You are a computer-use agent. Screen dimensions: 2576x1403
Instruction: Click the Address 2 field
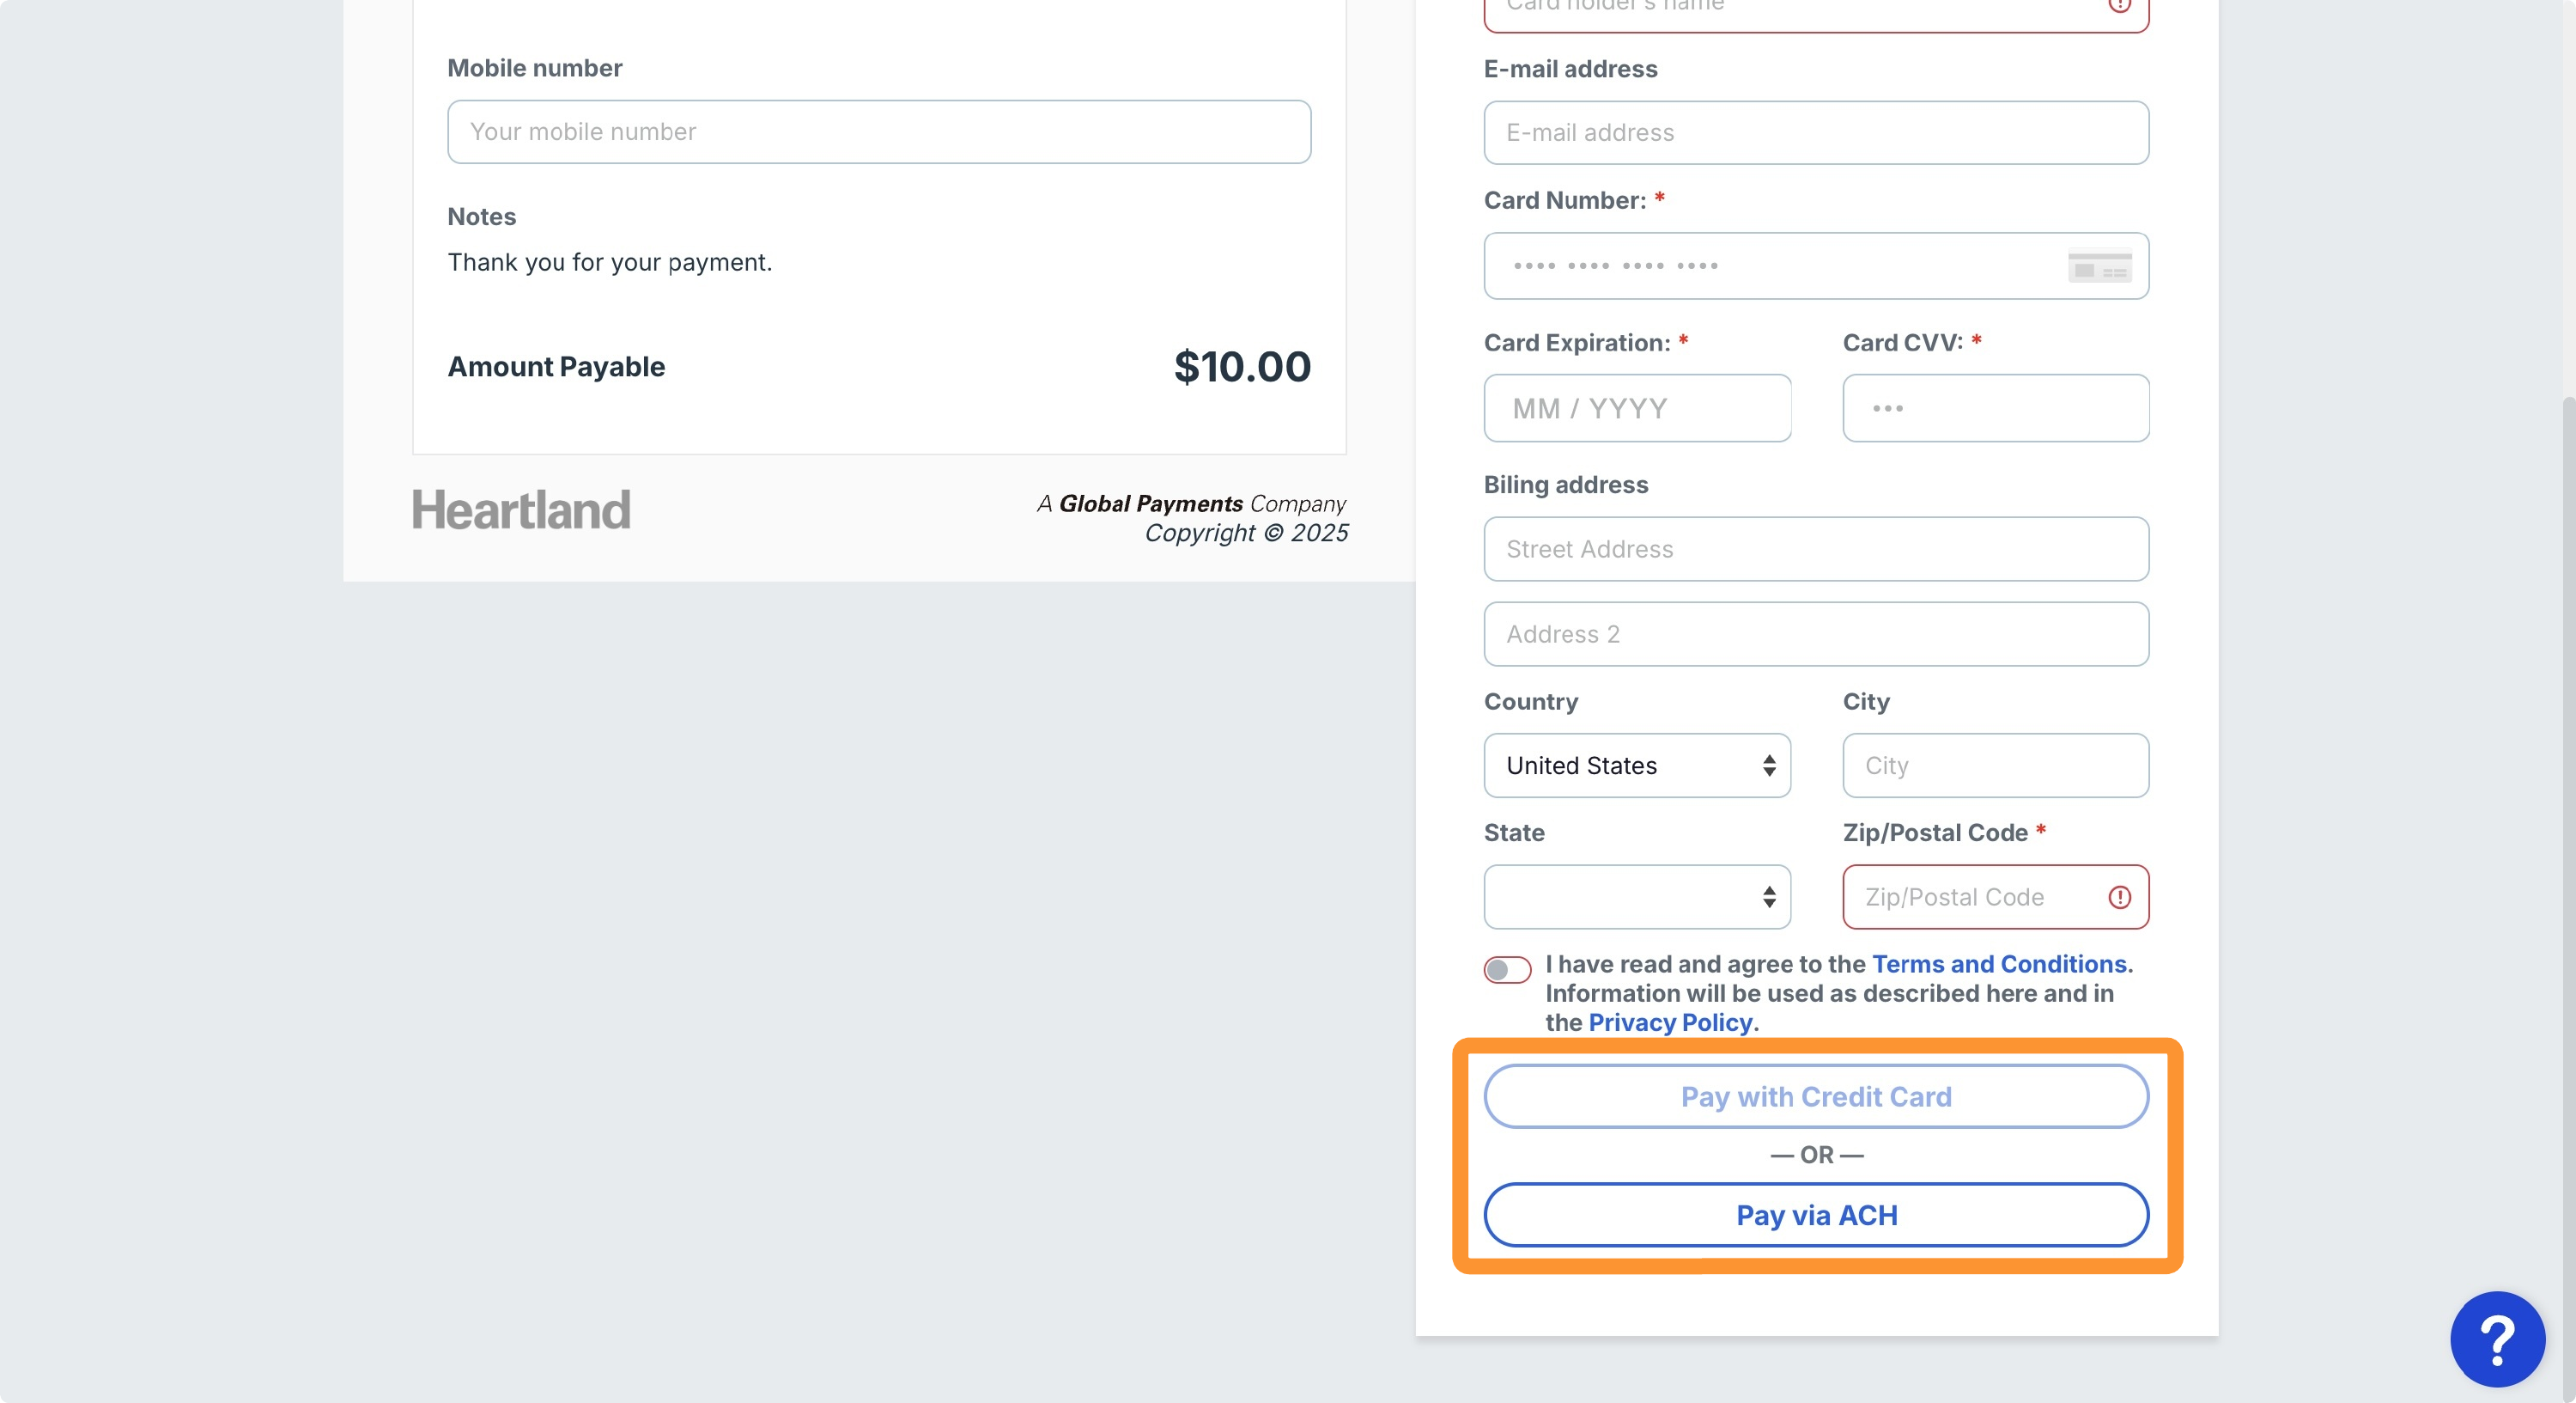pyautogui.click(x=1816, y=634)
